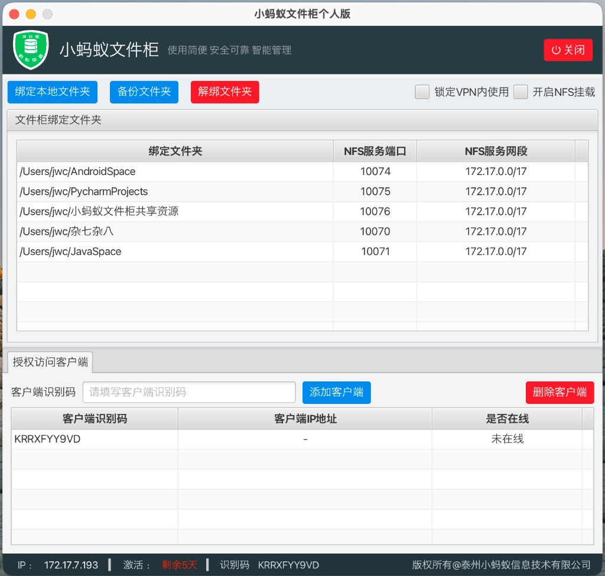This screenshot has height=576, width=605.
Task: Select row /Users/jwc/JavaSpace
Action: click(302, 252)
